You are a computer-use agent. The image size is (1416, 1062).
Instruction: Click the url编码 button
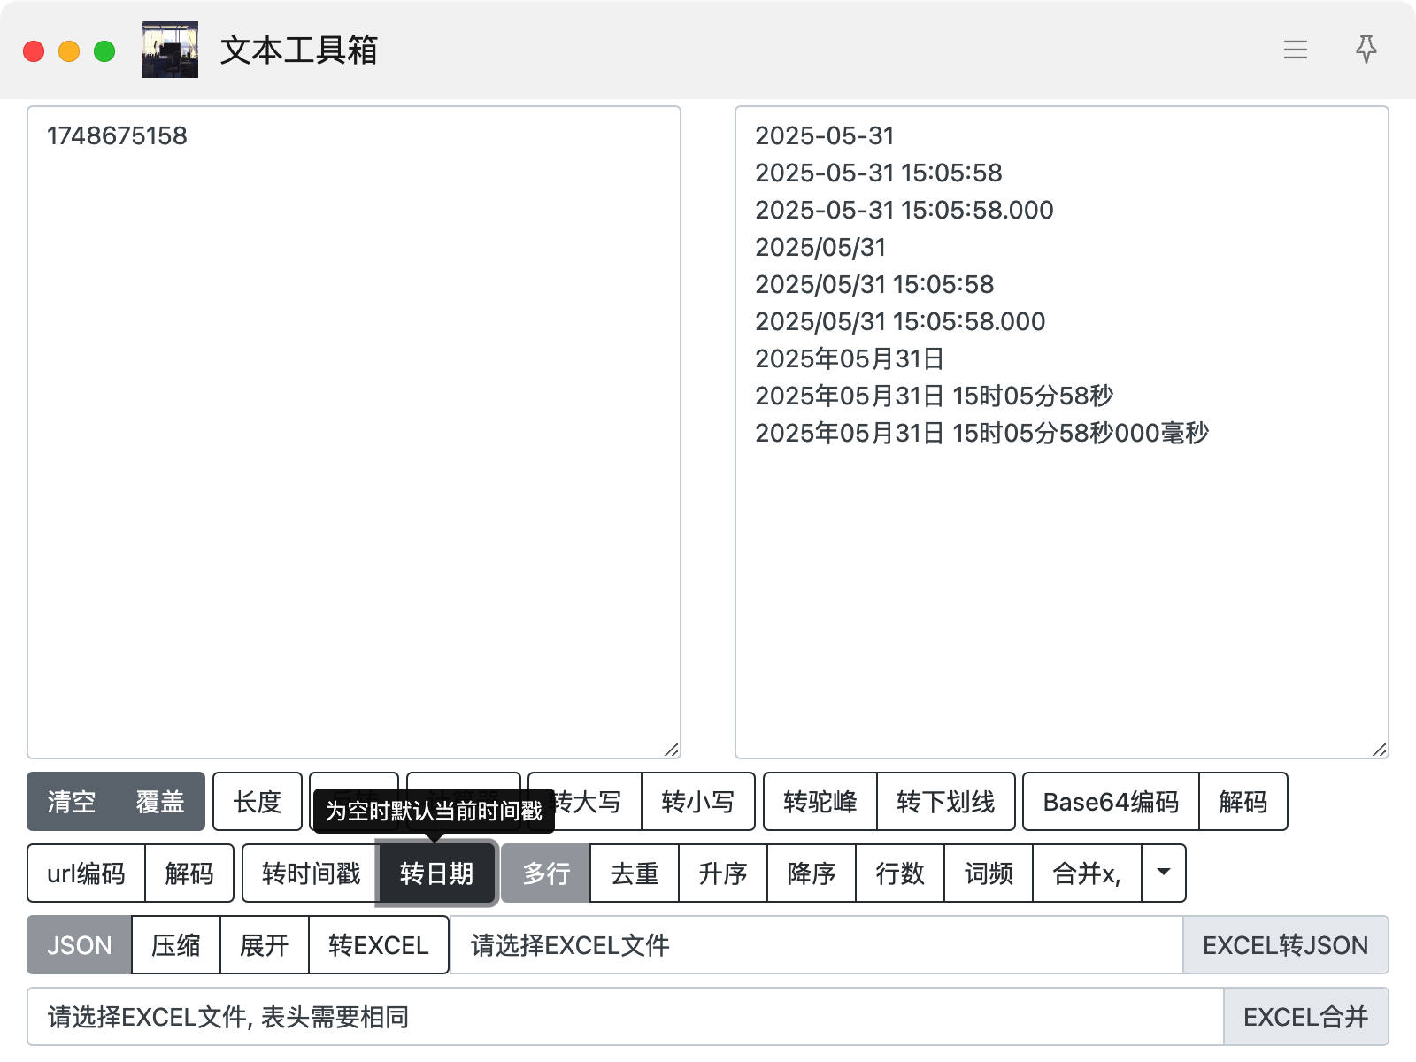pyautogui.click(x=87, y=873)
